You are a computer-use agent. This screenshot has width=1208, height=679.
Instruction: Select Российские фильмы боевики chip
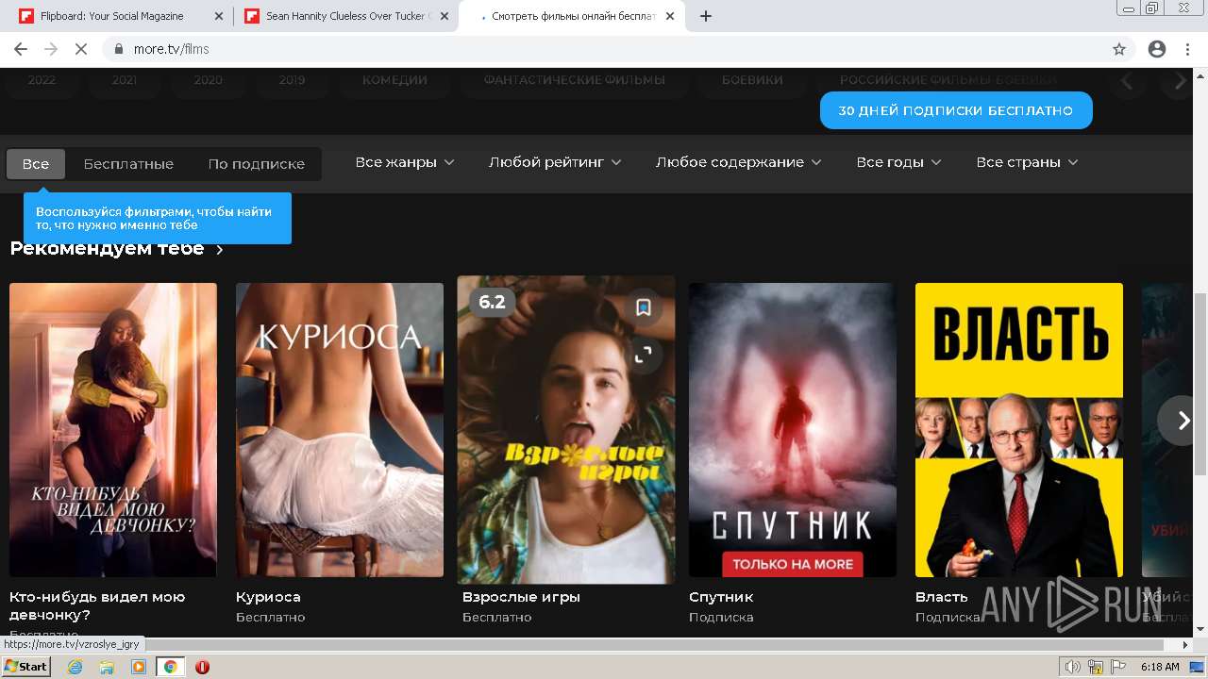click(x=948, y=81)
